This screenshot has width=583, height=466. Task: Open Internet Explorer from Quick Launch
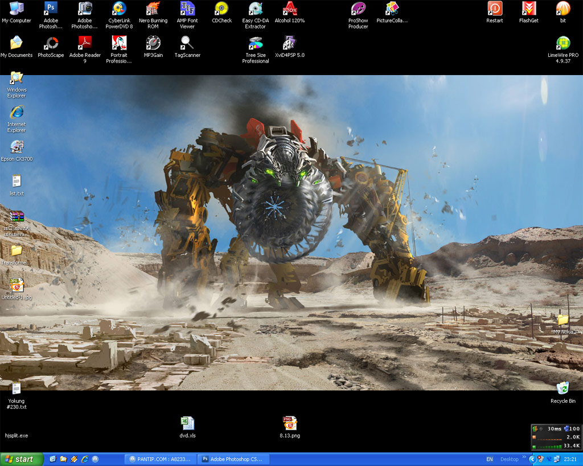click(x=85, y=459)
